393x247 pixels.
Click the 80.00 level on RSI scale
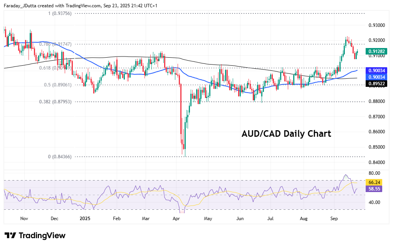click(x=375, y=173)
